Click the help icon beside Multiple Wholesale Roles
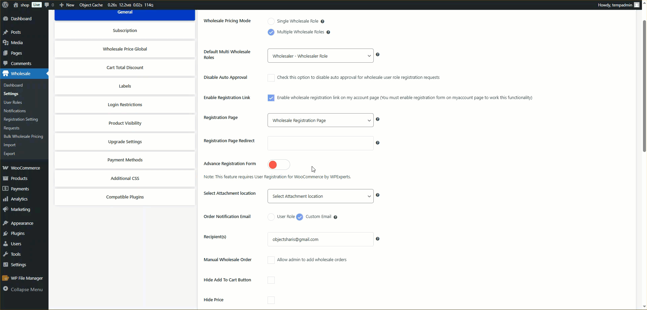Viewport: 647px width, 310px height. (x=328, y=32)
